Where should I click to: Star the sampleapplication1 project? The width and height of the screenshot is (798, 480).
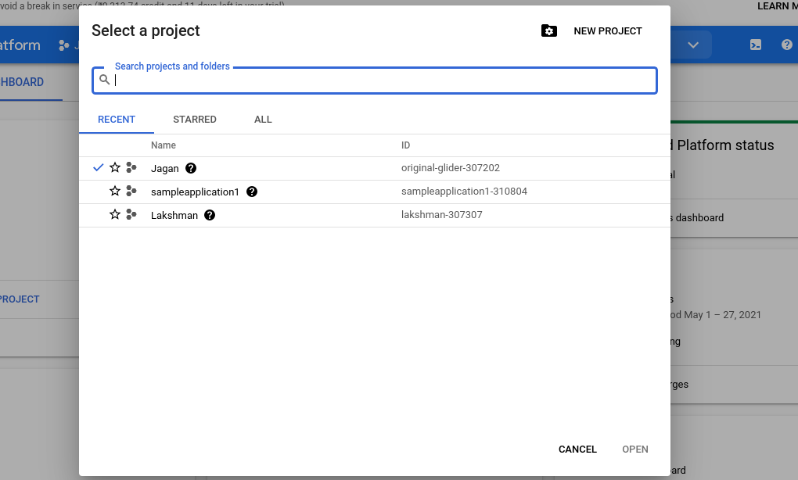[115, 191]
